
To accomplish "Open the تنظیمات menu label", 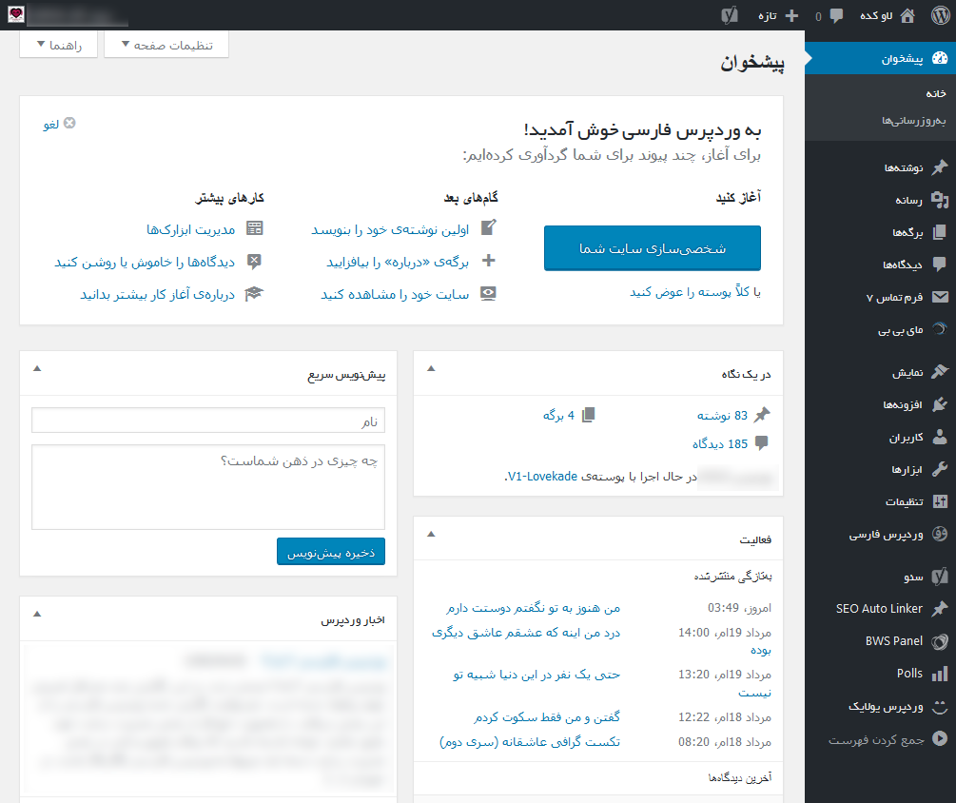I will click(905, 501).
